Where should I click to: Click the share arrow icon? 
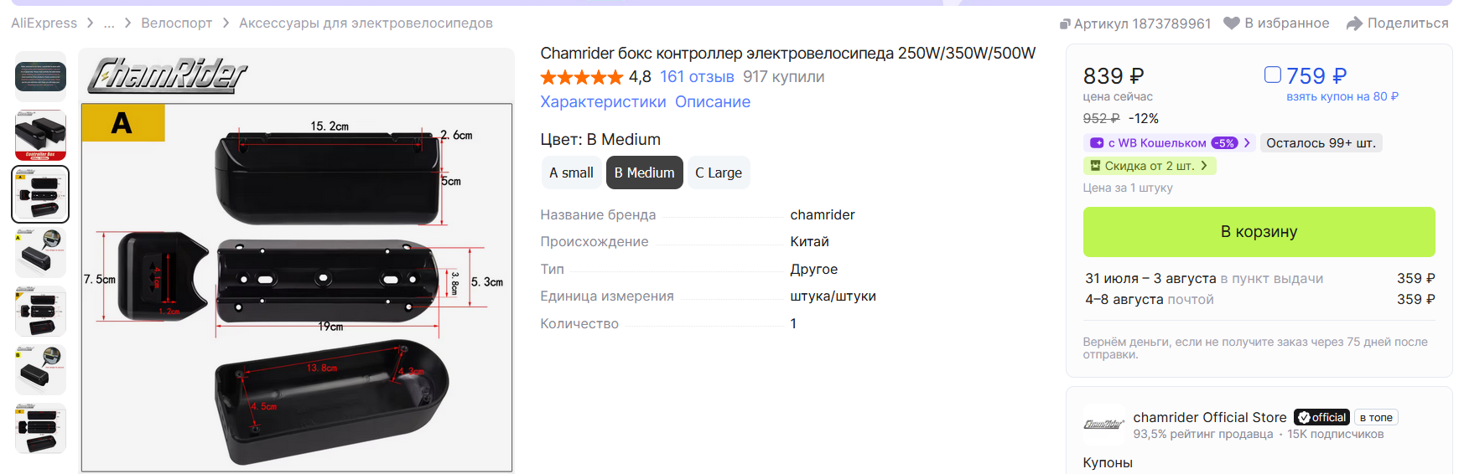pos(1354,23)
